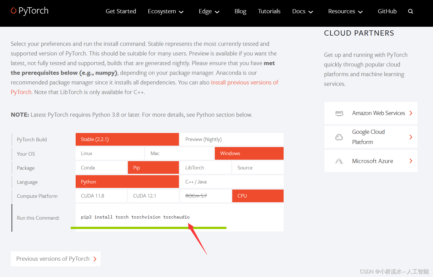Choose Mac as your OS
The width and height of the screenshot is (433, 277).
179,153
